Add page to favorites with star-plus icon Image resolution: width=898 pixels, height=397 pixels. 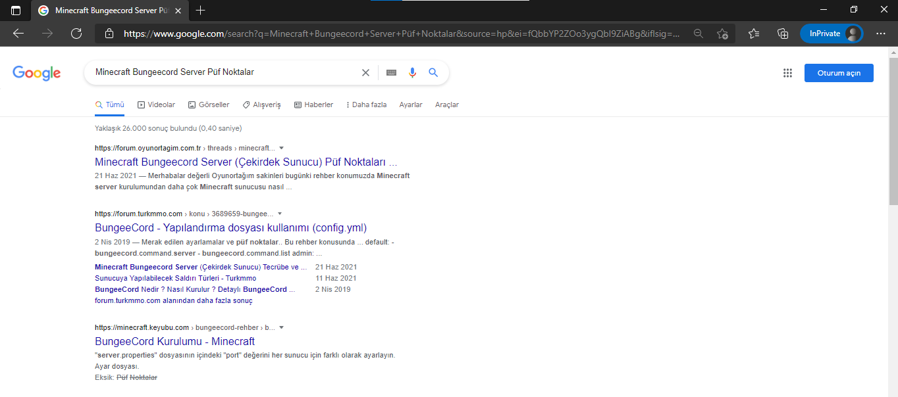(x=722, y=34)
